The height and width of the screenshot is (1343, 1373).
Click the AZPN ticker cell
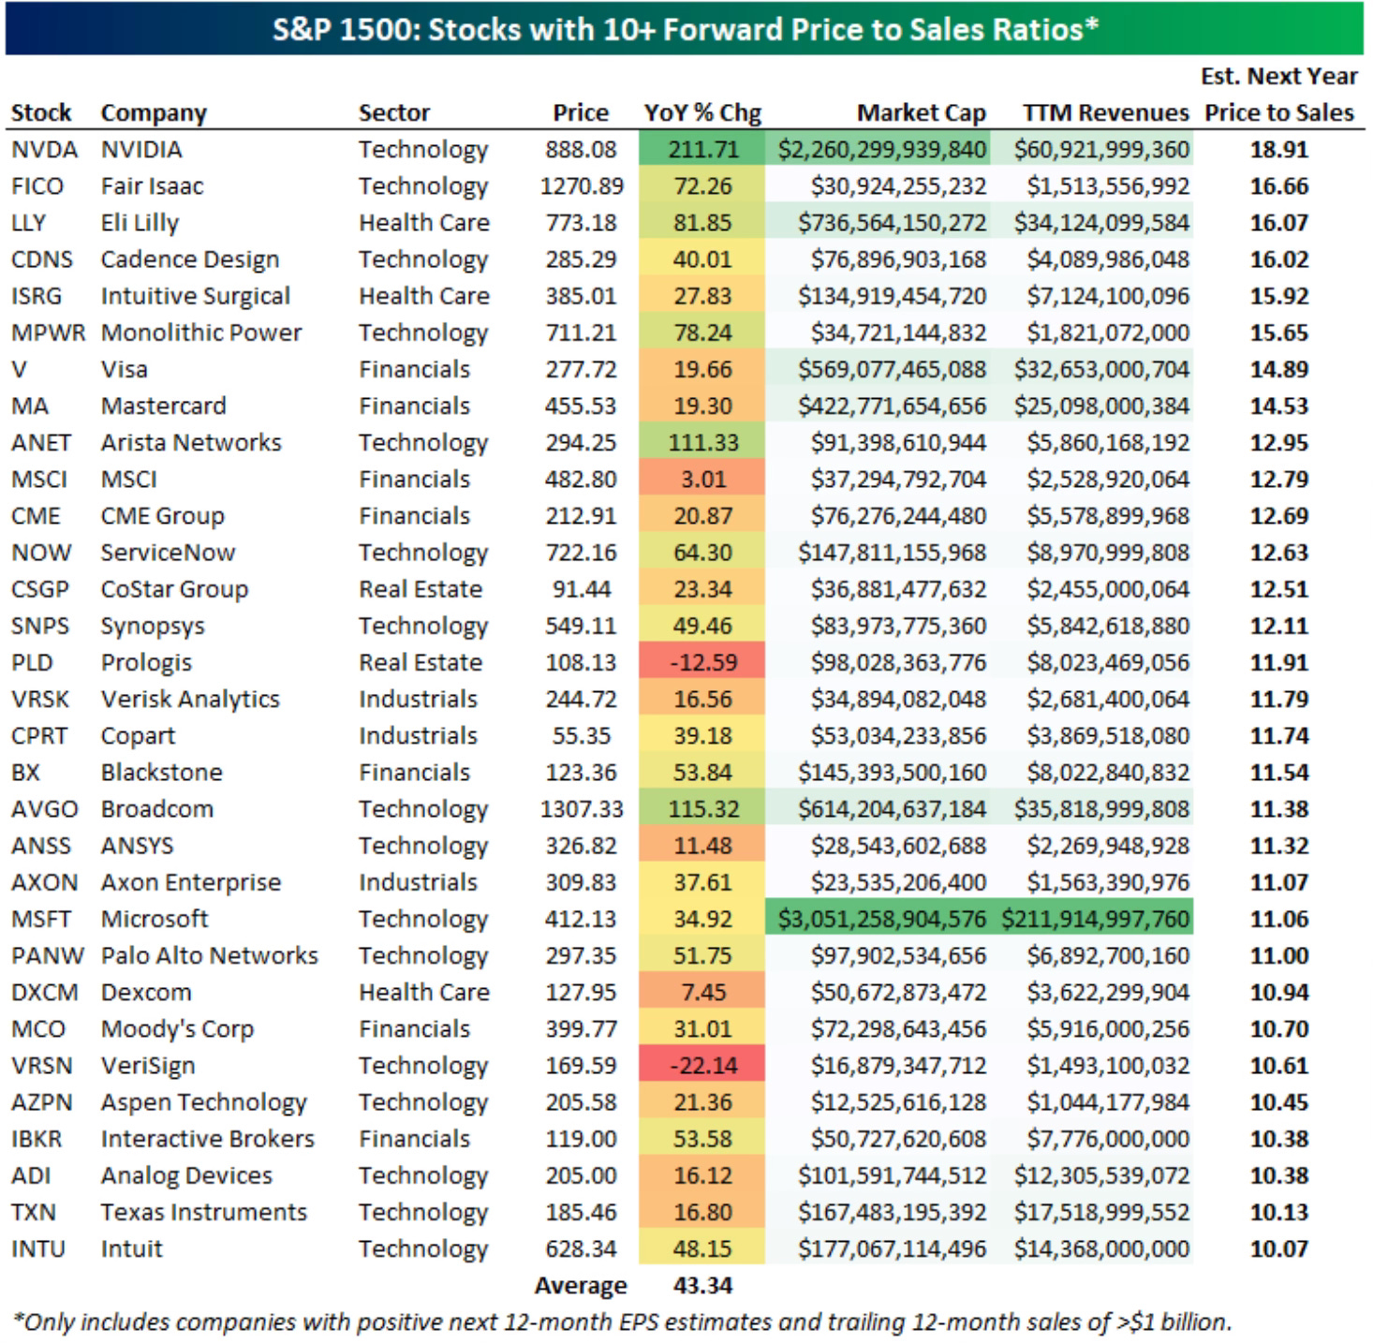[42, 1102]
